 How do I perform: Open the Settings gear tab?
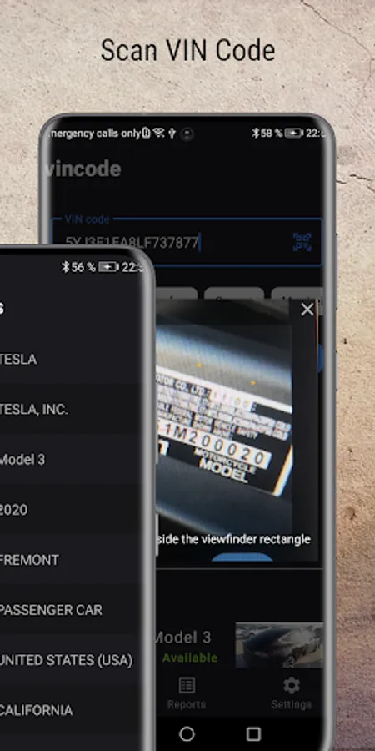291,693
